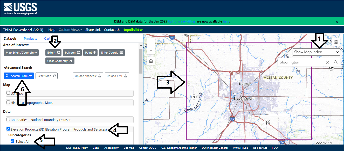Open DOI Inspector General footer link
Screen dimensions: 344x151
pyautogui.click(x=215, y=148)
